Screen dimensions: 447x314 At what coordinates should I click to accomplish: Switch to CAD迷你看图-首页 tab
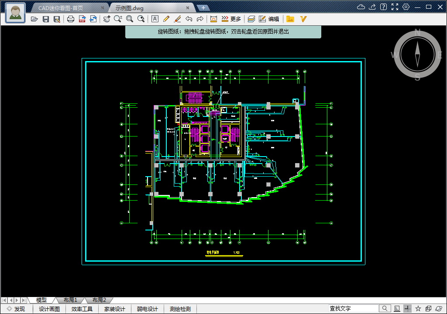(x=66, y=8)
